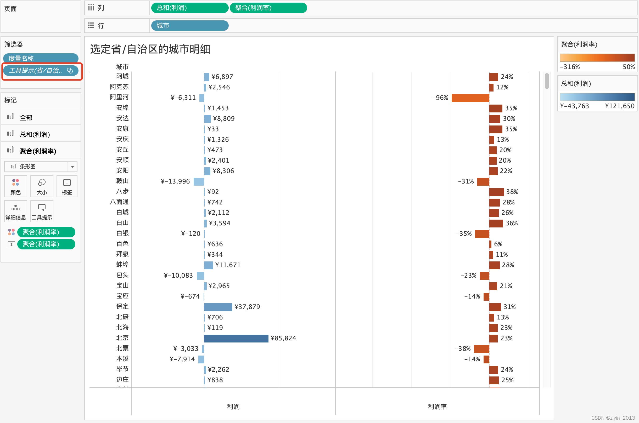Click the vertical scrollbar thumb of the chart

(547, 81)
